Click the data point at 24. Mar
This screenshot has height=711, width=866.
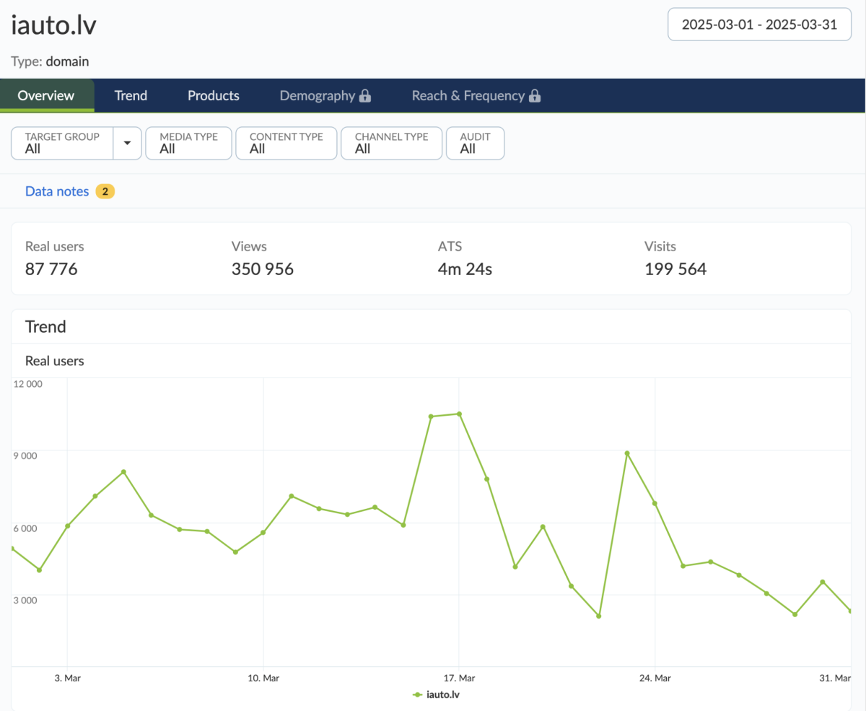[x=655, y=503]
